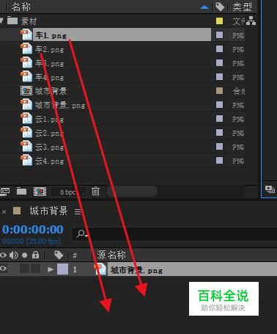Click the timeline label tag column header
Image resolution: width=277 pixels, height=334 pixels.
59,255
